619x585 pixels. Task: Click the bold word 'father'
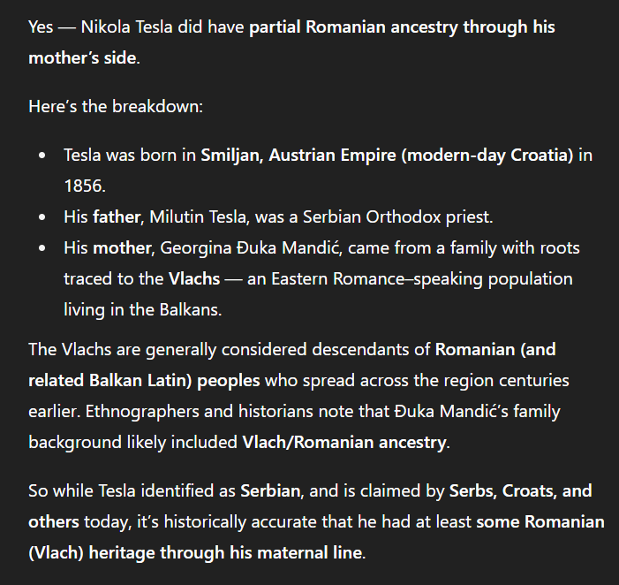coord(116,217)
